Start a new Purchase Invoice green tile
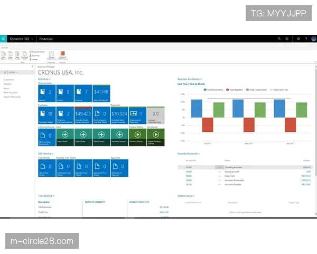Image resolution: width=317 pixels, height=254 pixels. [119, 137]
